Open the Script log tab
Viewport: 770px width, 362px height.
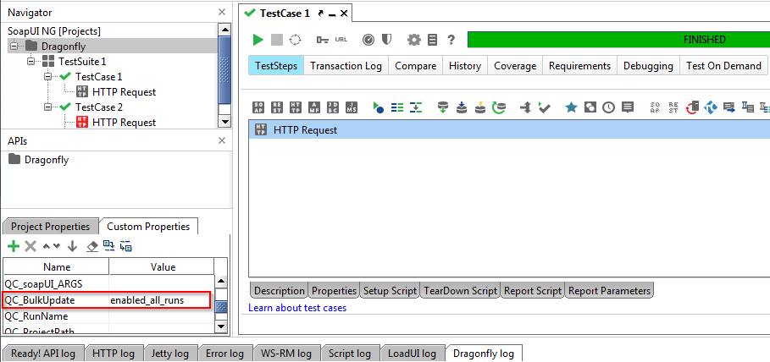click(352, 354)
